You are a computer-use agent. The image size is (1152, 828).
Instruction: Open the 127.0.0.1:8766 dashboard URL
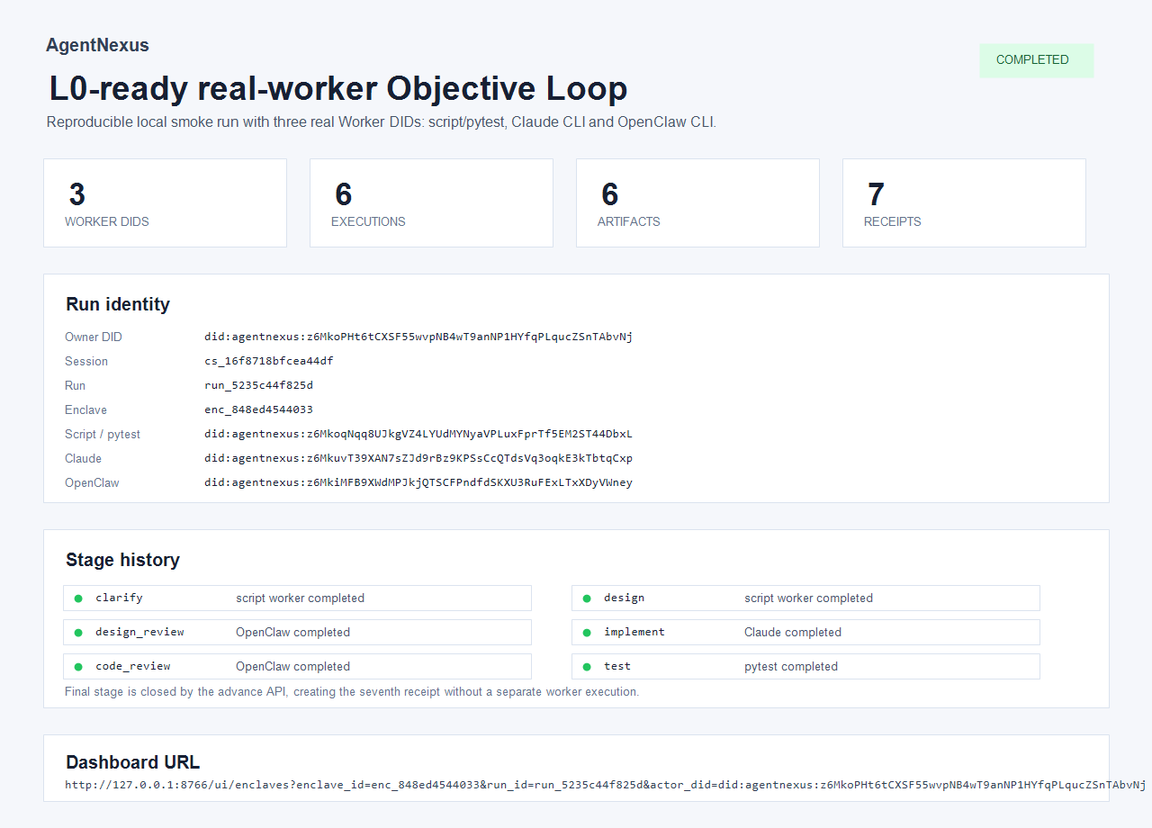[605, 785]
